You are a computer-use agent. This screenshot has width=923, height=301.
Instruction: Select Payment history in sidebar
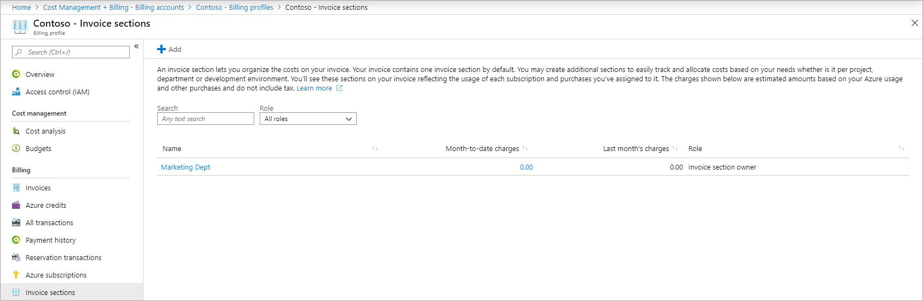pyautogui.click(x=51, y=240)
